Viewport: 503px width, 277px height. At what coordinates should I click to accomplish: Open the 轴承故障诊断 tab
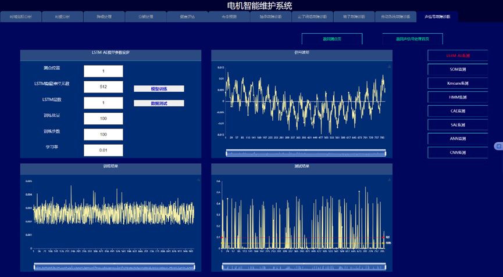click(270, 17)
